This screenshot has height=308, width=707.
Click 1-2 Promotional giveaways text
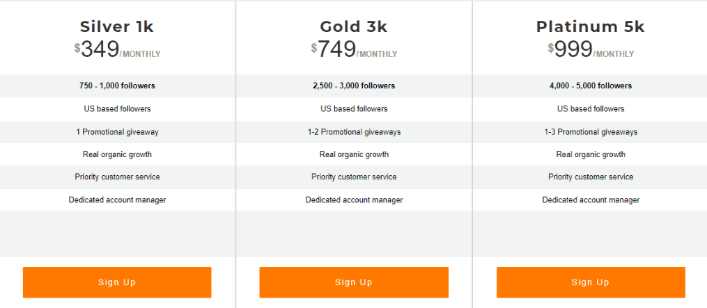pos(354,132)
